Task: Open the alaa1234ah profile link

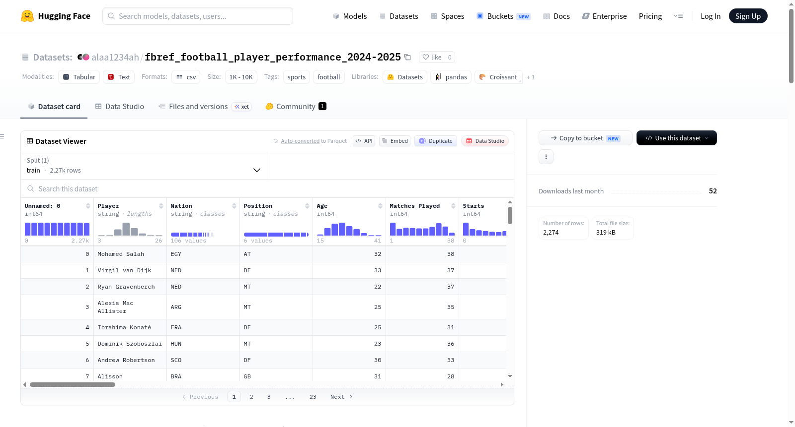Action: click(115, 57)
